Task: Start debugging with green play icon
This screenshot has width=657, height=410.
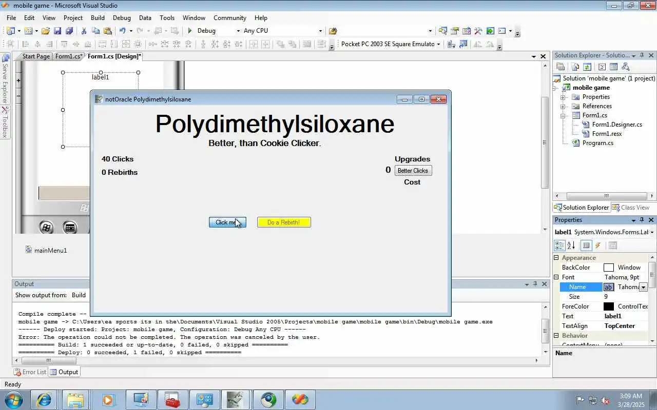Action: (190, 31)
